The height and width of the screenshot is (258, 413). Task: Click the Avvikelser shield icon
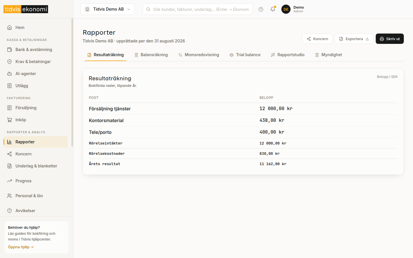9,211
